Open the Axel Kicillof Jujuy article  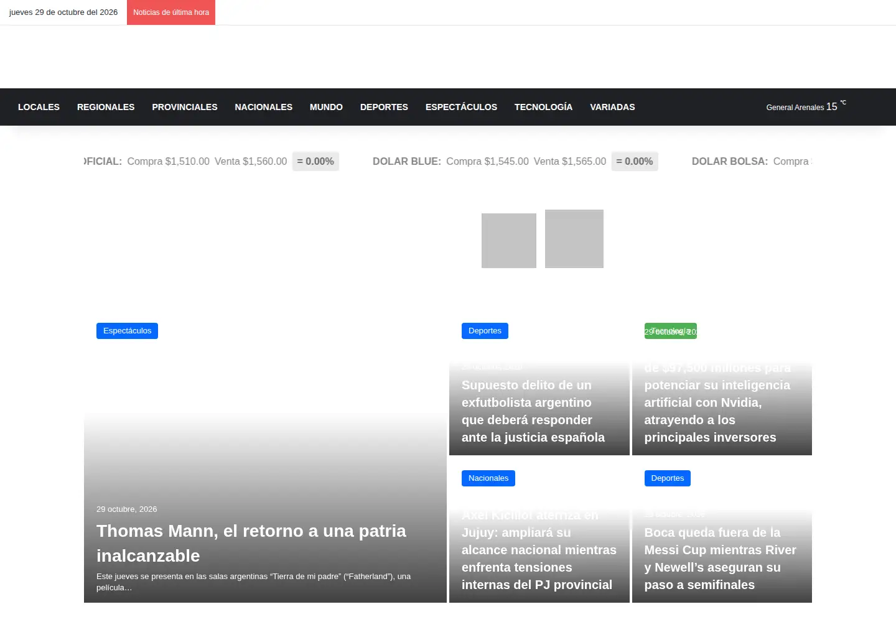pos(539,550)
